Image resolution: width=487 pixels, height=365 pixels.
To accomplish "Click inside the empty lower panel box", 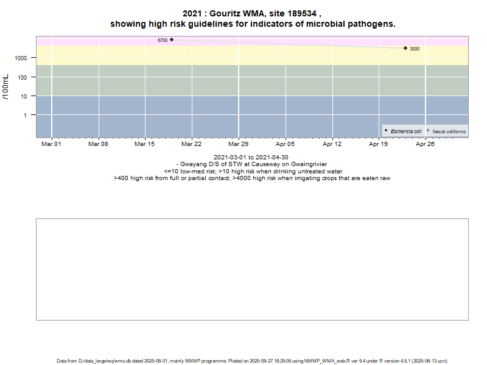I will pos(252,269).
